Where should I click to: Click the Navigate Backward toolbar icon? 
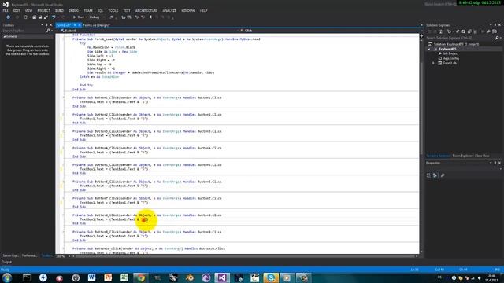pyautogui.click(x=9, y=17)
